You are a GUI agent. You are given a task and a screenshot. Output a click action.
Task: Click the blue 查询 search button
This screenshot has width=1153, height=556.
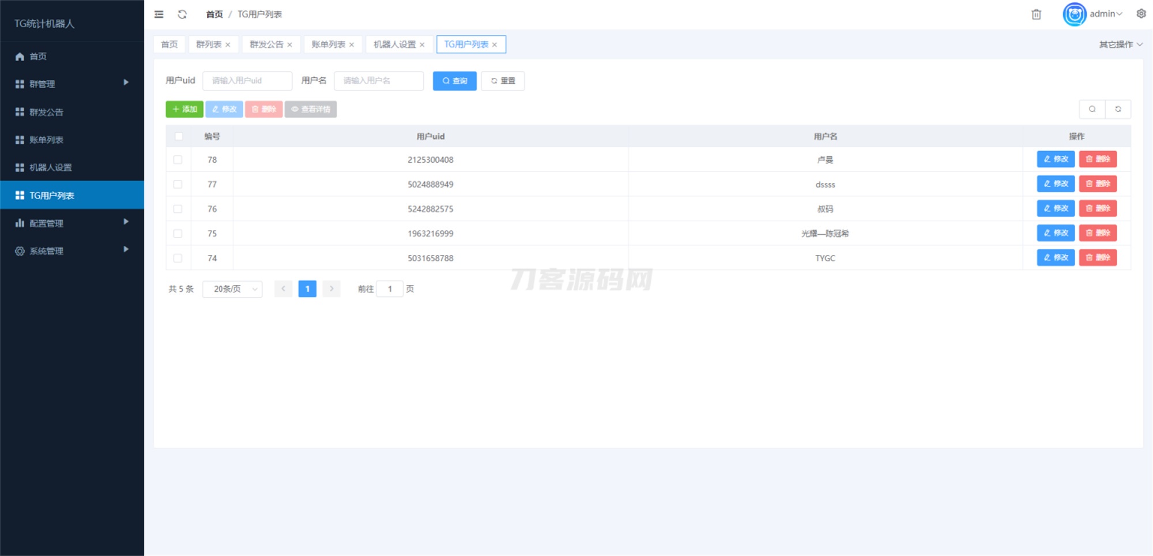point(454,81)
